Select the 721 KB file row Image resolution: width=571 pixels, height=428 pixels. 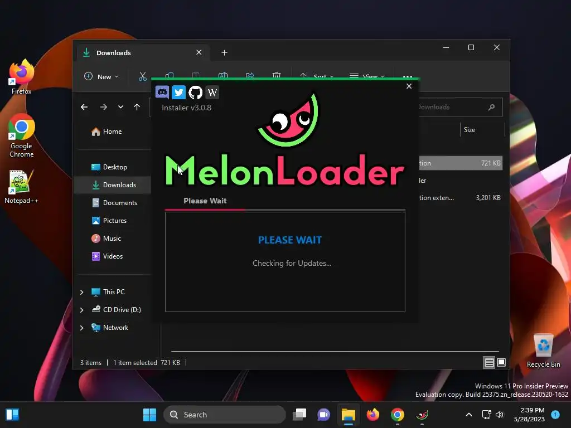(x=460, y=163)
